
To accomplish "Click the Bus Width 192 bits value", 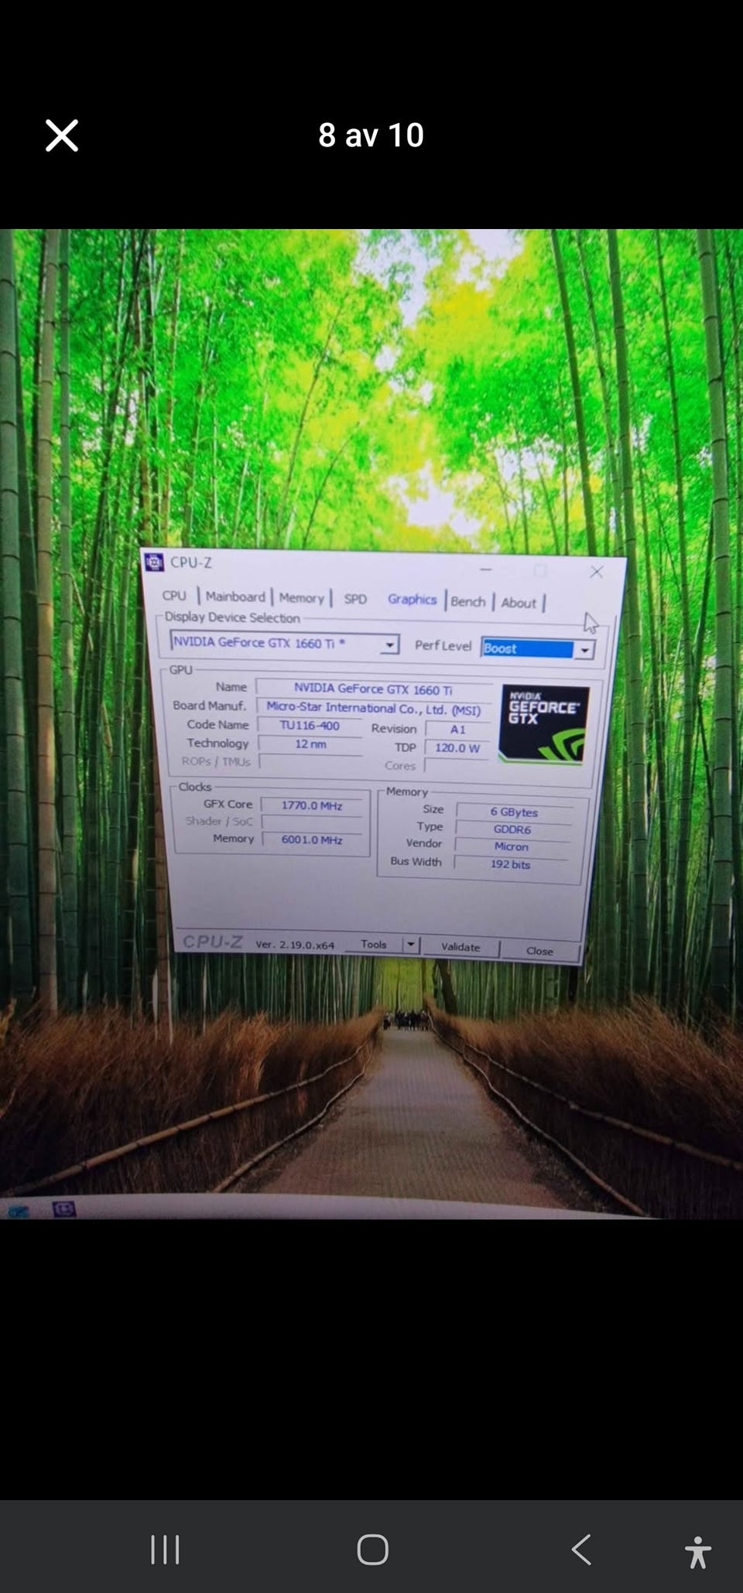I will coord(510,864).
